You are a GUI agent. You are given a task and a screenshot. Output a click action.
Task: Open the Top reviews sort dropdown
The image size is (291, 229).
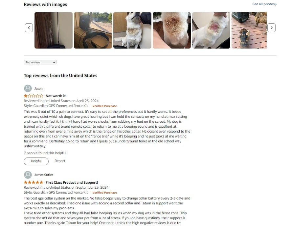[40, 62]
